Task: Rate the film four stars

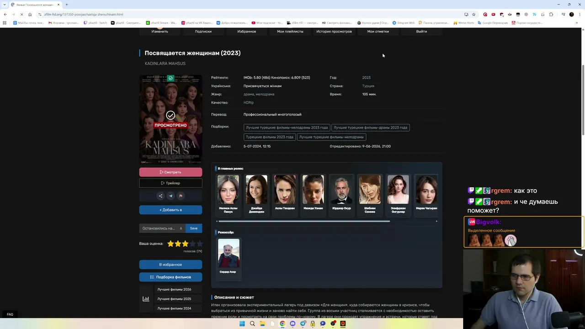Action: pyautogui.click(x=192, y=244)
